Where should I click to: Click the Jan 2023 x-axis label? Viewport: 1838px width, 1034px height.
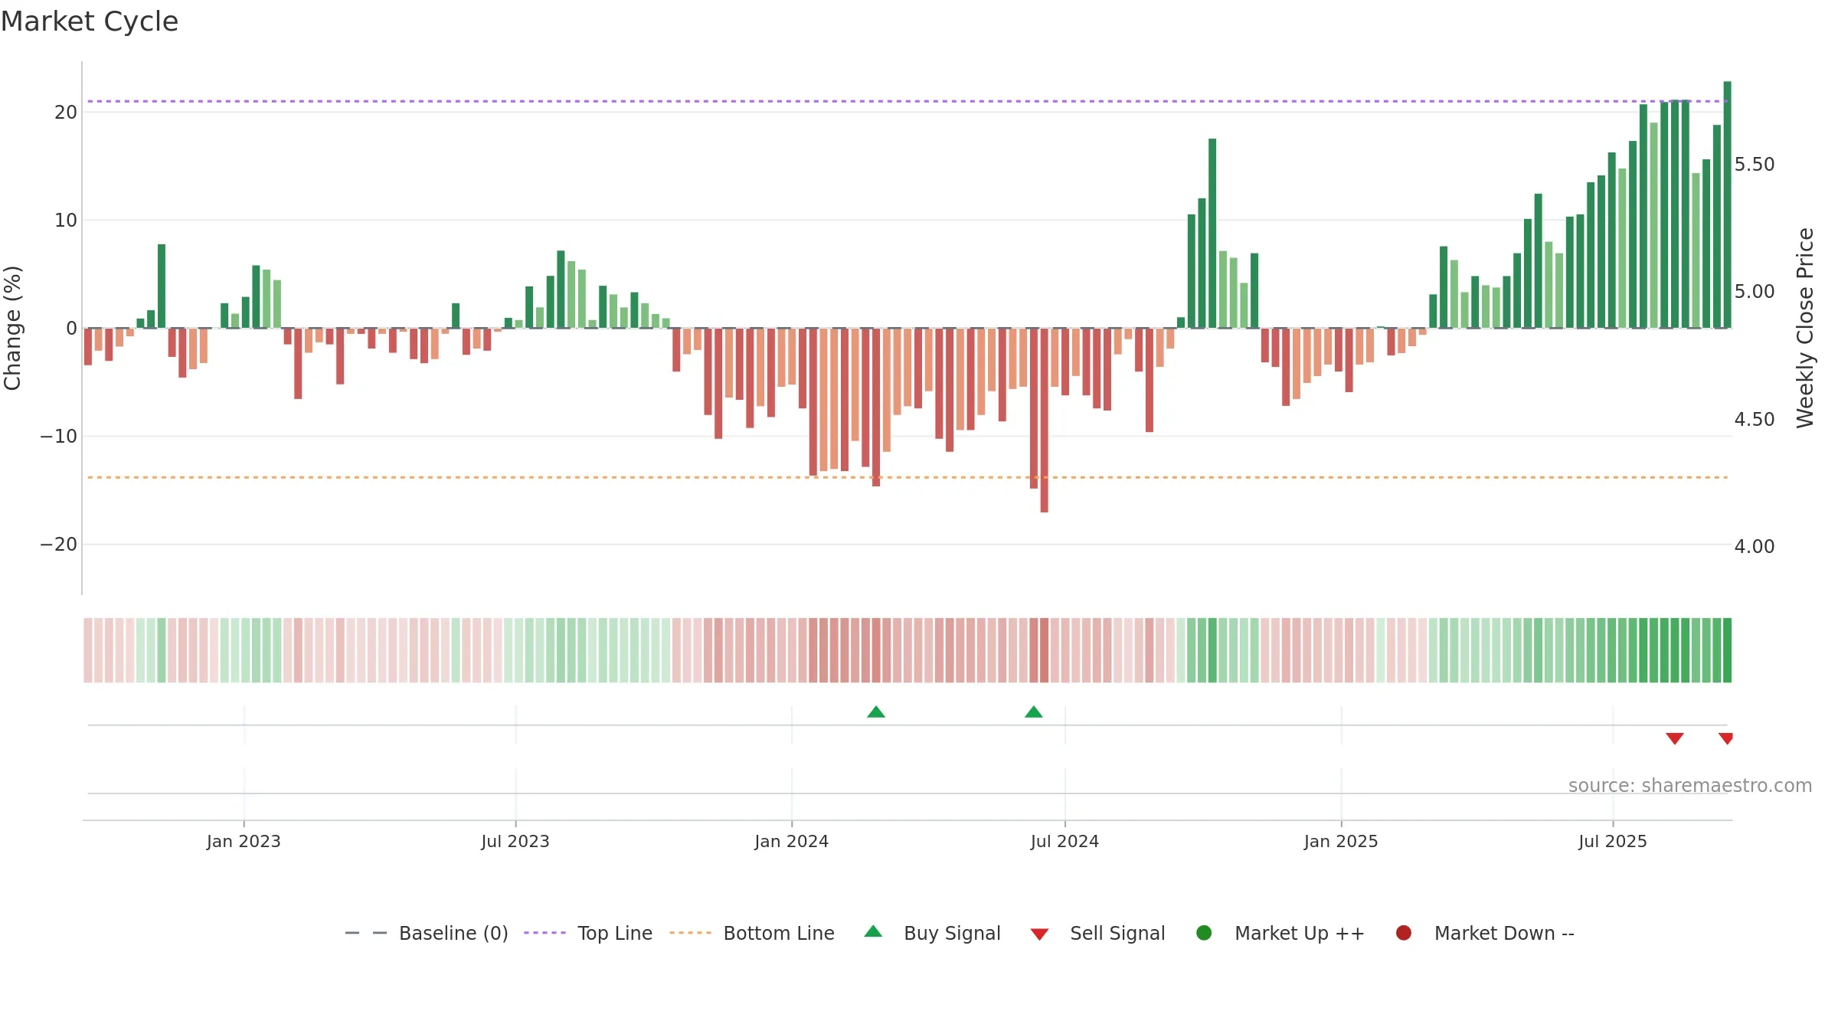tap(244, 841)
